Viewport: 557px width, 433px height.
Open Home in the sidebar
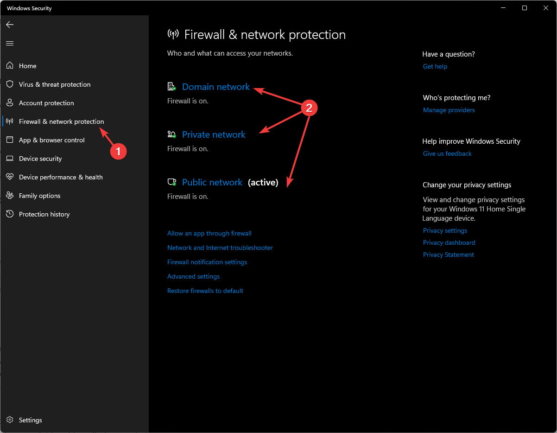tap(28, 66)
